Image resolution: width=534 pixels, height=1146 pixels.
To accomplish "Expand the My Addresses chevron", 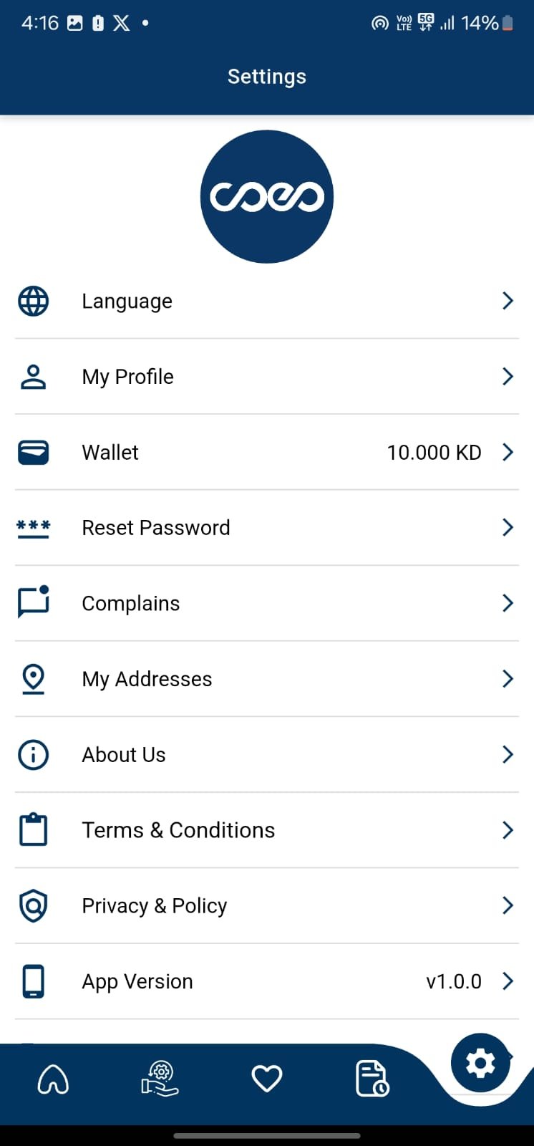I will pyautogui.click(x=508, y=679).
